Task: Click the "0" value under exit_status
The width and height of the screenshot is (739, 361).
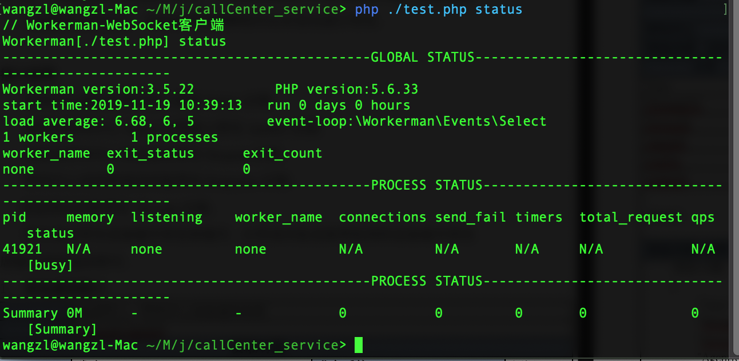Action: tap(110, 169)
